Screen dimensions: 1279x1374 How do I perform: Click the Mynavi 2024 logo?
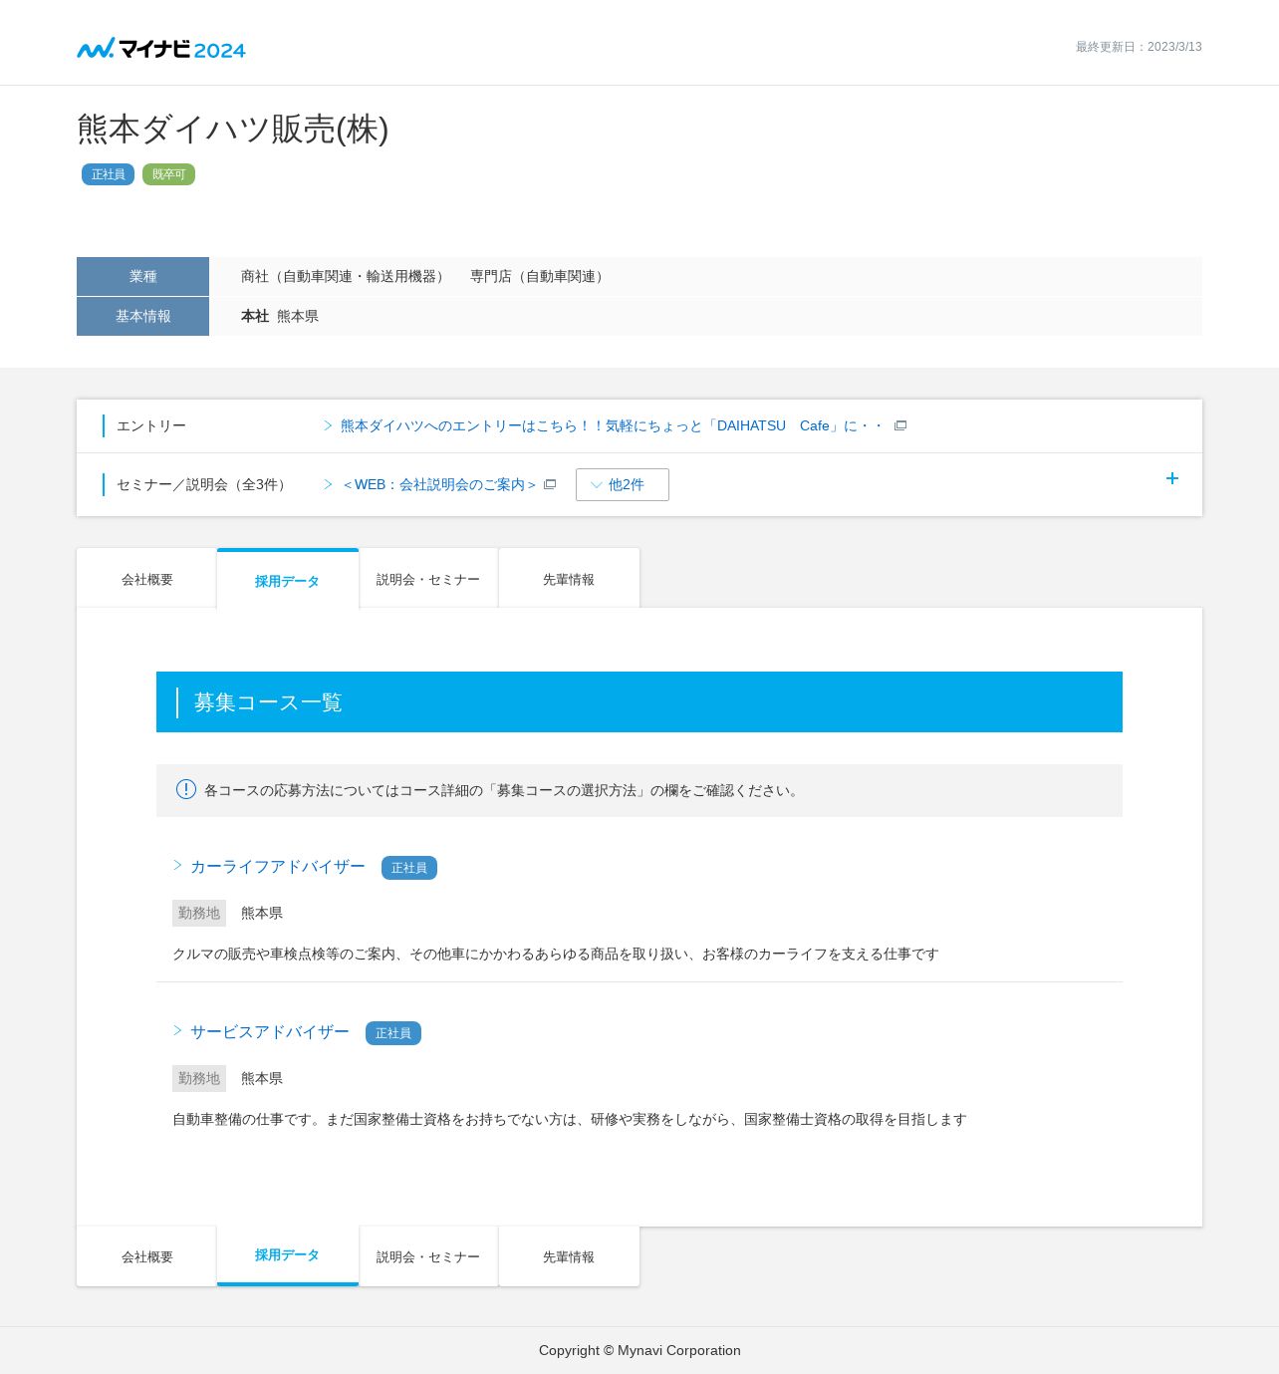tap(161, 48)
